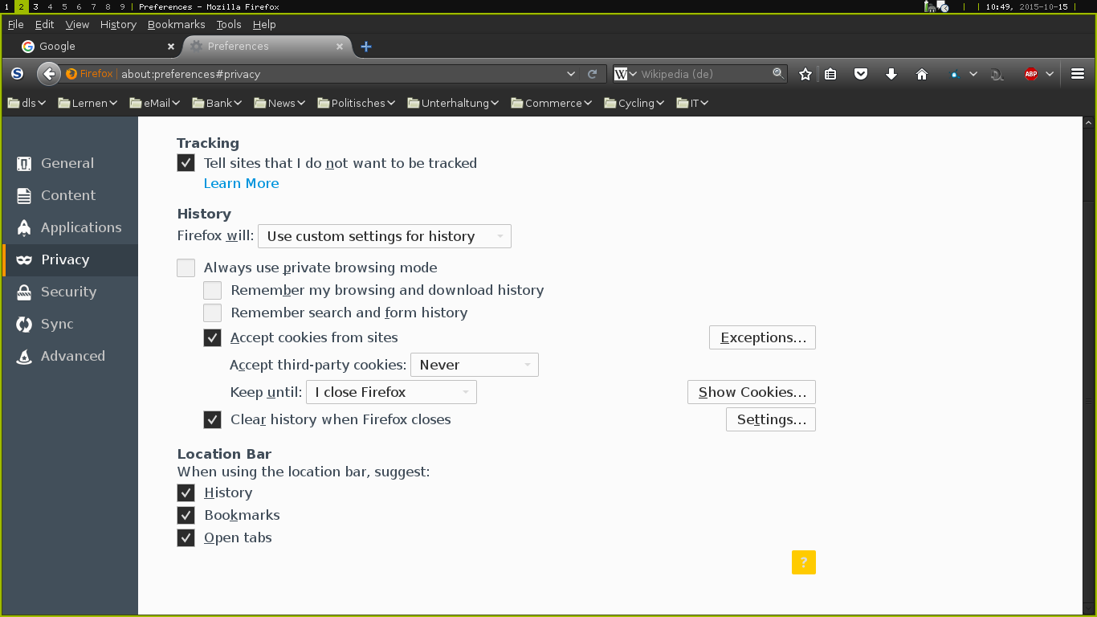Follow the Learn More link under Tracking
Screen dimensions: 1097x617
tap(241, 183)
